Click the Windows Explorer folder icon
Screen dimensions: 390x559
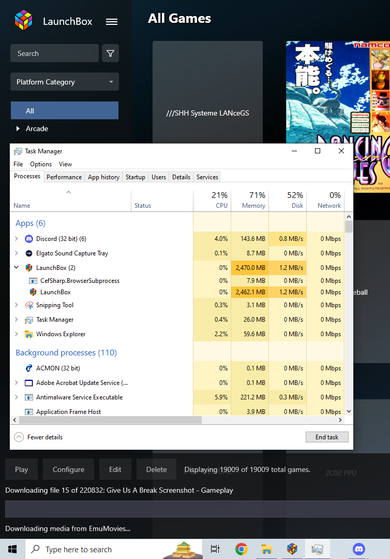[x=29, y=334]
